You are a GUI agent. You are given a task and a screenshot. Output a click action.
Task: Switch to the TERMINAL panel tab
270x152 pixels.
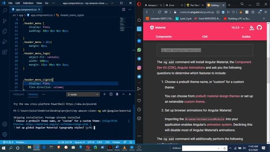pyautogui.click(x=33, y=95)
